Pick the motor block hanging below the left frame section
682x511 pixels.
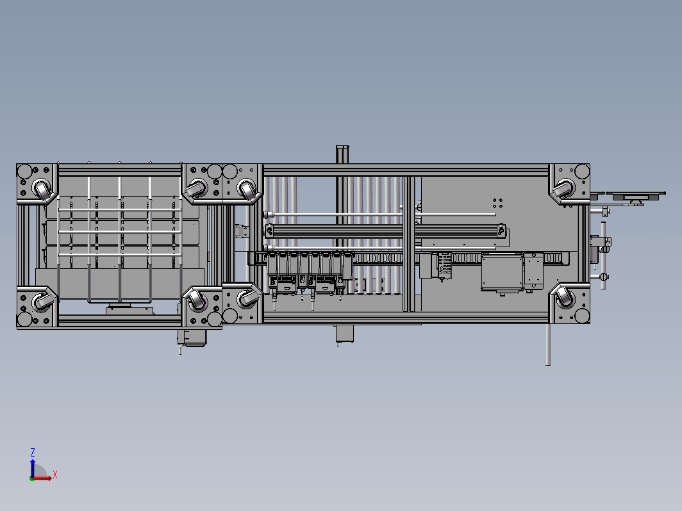point(192,337)
